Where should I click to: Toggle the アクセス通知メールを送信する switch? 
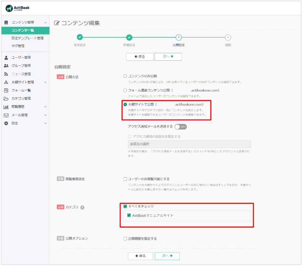click(181, 127)
